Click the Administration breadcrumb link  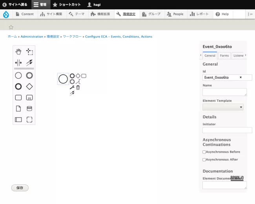pyautogui.click(x=32, y=36)
